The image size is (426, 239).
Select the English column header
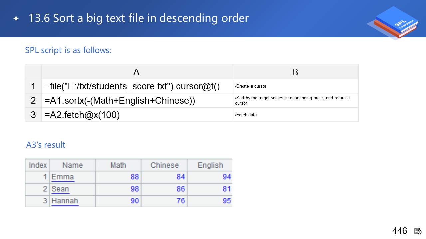[210, 165]
